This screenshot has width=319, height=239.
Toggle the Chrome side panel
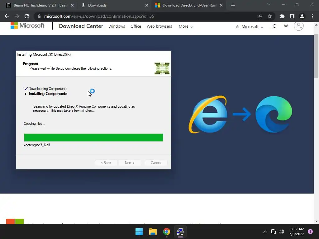click(292, 16)
